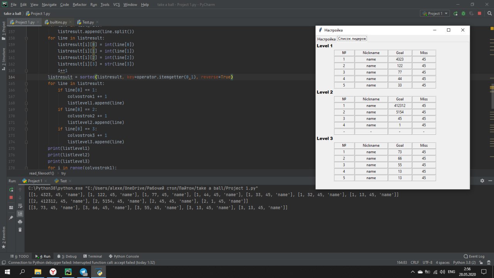Collapse the fold marker at line 165
Image resolution: width=494 pixels, height=278 pixels.
[26, 83]
